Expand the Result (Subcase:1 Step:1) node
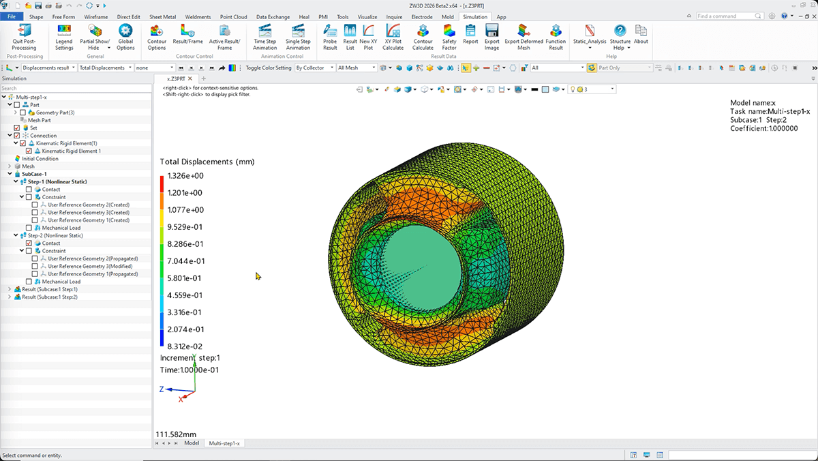This screenshot has height=461, width=818. pos(10,290)
